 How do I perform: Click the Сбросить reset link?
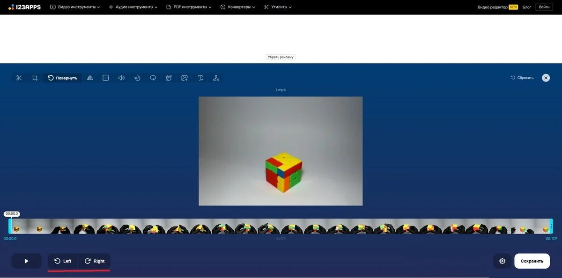click(x=522, y=78)
